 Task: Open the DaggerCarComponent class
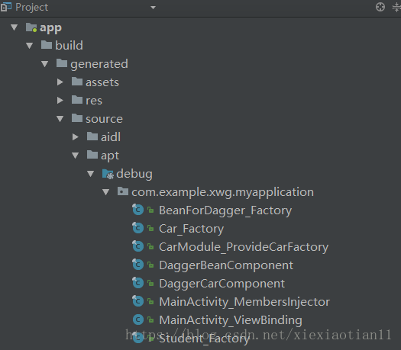[222, 284]
